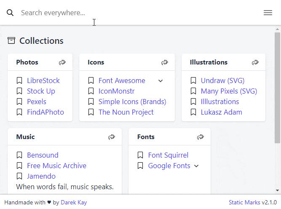Click the Darek Kay footer link
The image size is (281, 209).
[74, 202]
